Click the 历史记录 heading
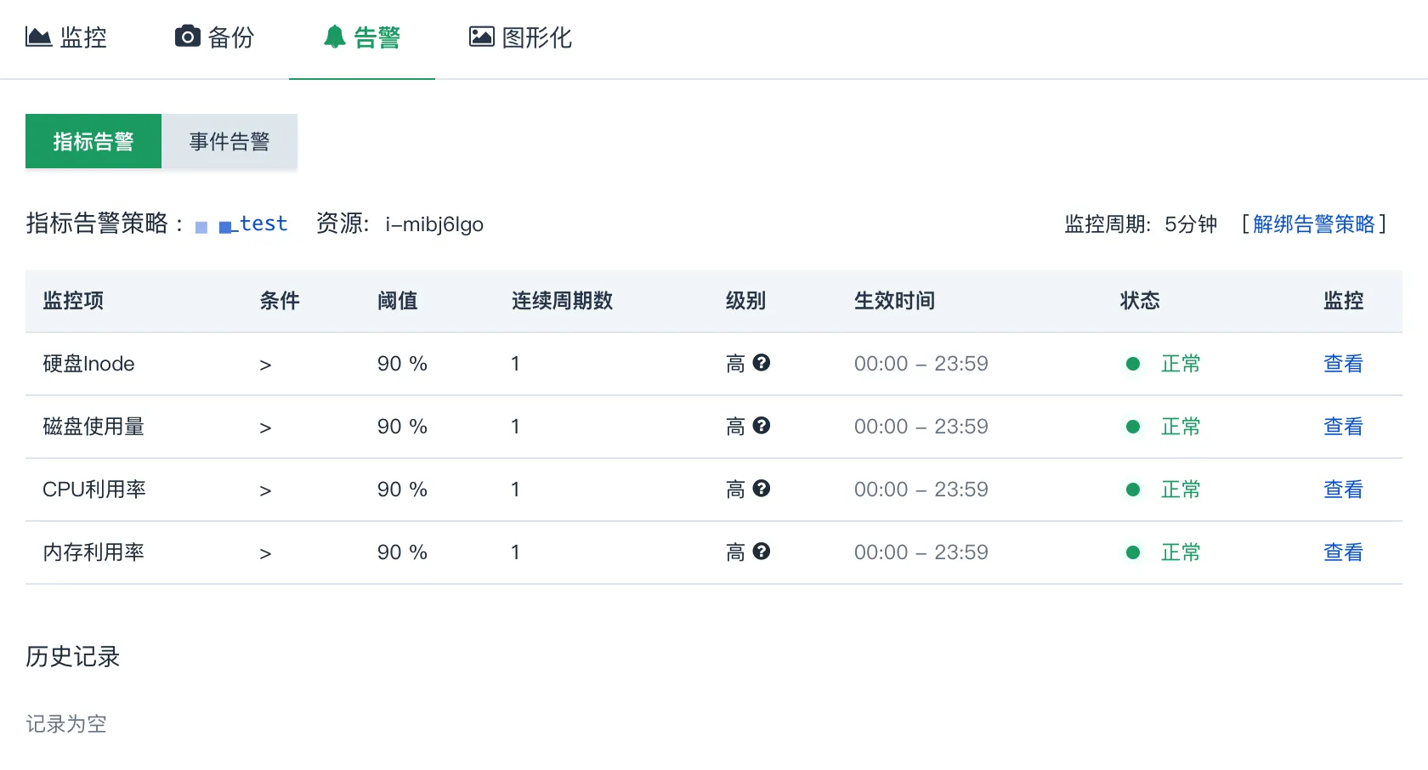This screenshot has width=1428, height=770. point(73,656)
